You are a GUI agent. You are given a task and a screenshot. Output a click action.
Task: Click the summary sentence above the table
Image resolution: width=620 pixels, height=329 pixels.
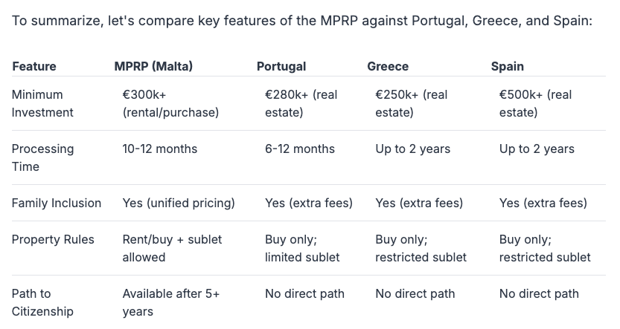[x=301, y=20]
